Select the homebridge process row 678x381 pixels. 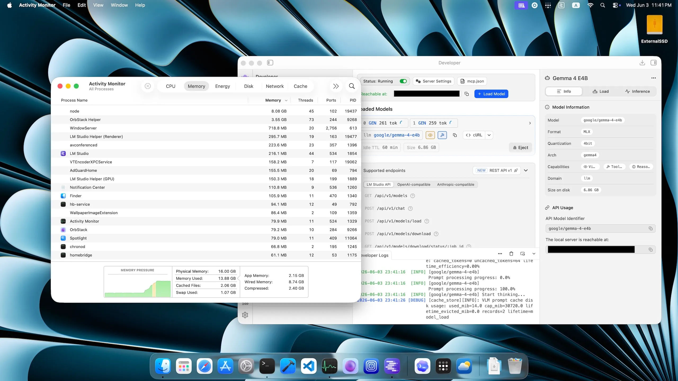tap(206, 255)
